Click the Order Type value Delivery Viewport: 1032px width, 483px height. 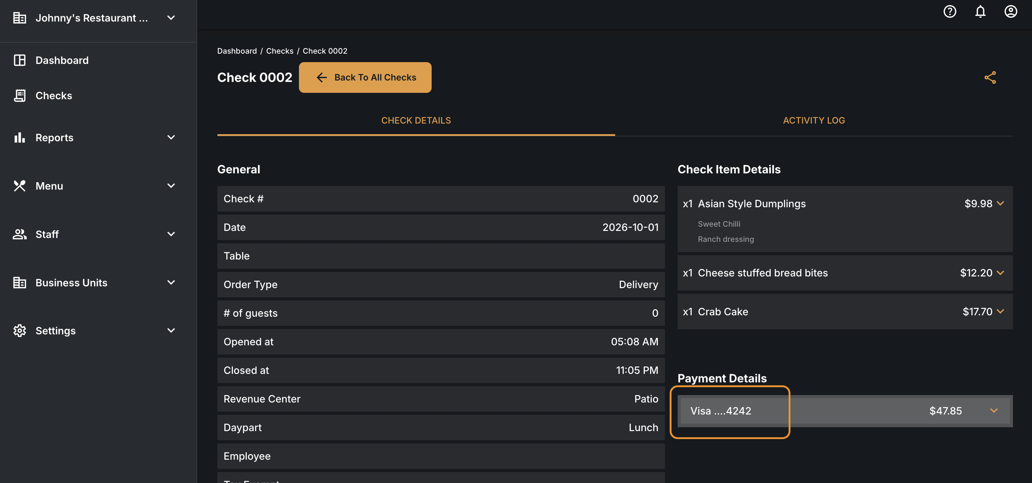(x=638, y=285)
